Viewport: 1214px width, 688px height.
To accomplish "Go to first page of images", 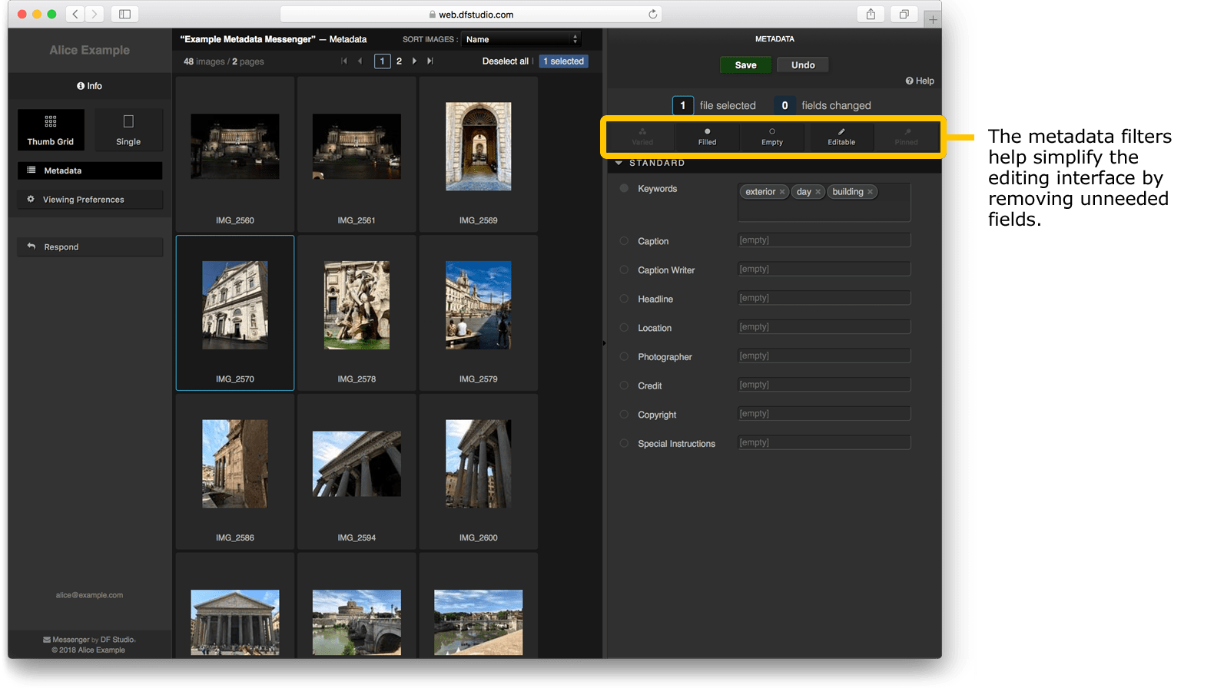I will [x=344, y=61].
